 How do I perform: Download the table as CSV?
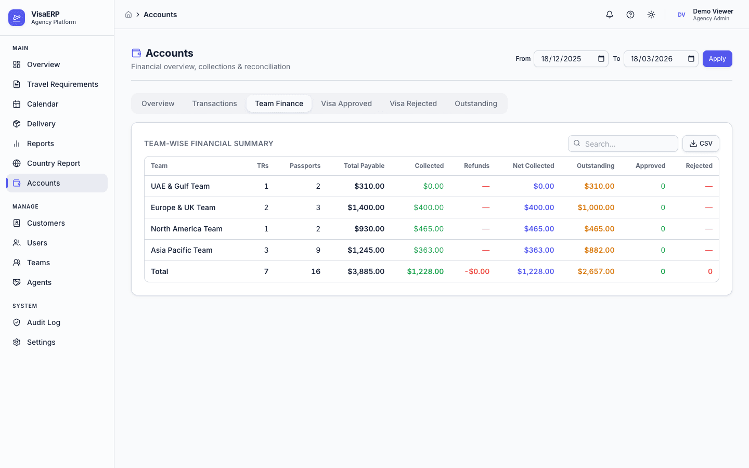(701, 144)
